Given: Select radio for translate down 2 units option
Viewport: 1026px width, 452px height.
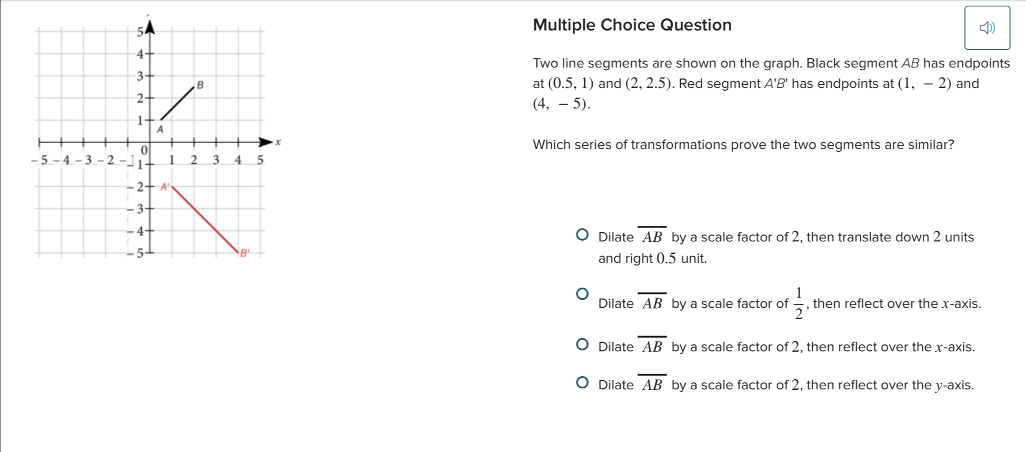Looking at the screenshot, I should (582, 234).
